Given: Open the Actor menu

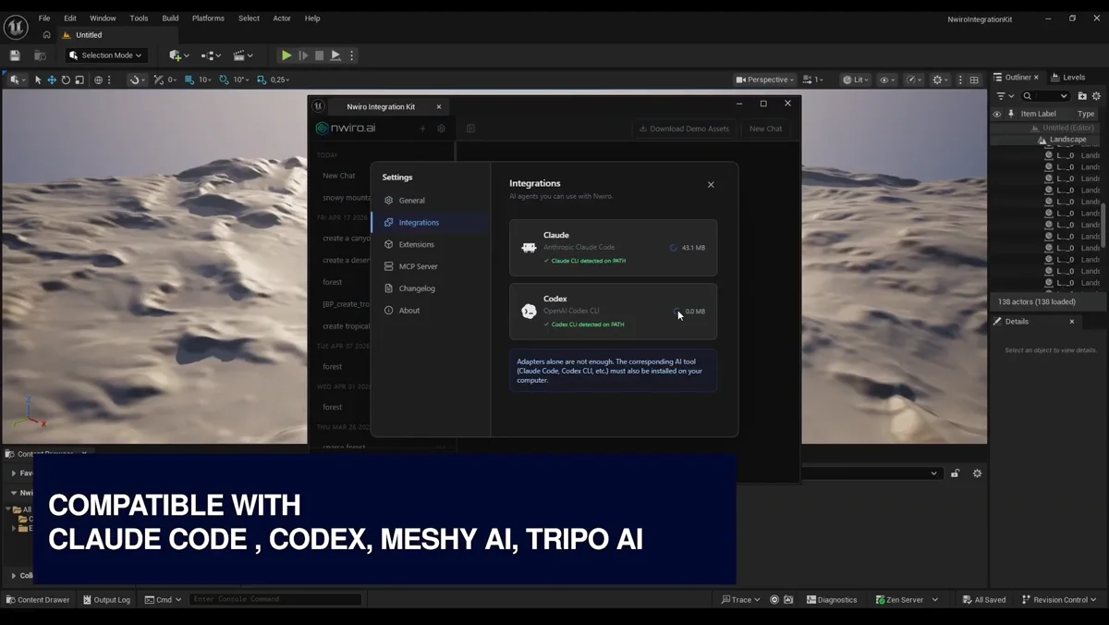Looking at the screenshot, I should [x=282, y=18].
